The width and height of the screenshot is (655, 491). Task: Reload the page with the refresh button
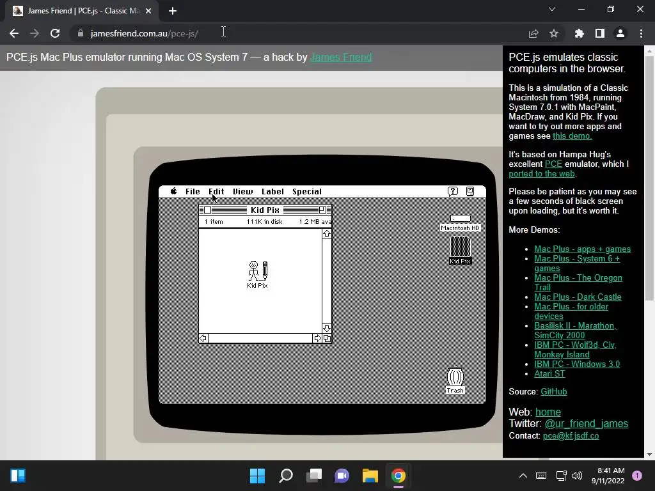pos(55,33)
